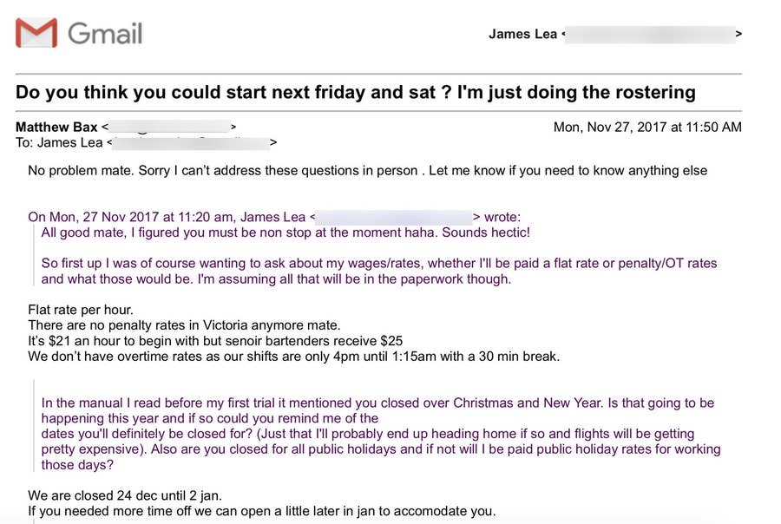781x524 pixels.
Task: Click the recipient line To: James Lea
Action: [59, 142]
